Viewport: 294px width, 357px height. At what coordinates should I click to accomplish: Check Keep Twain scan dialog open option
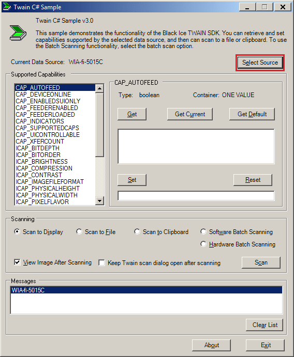click(102, 263)
